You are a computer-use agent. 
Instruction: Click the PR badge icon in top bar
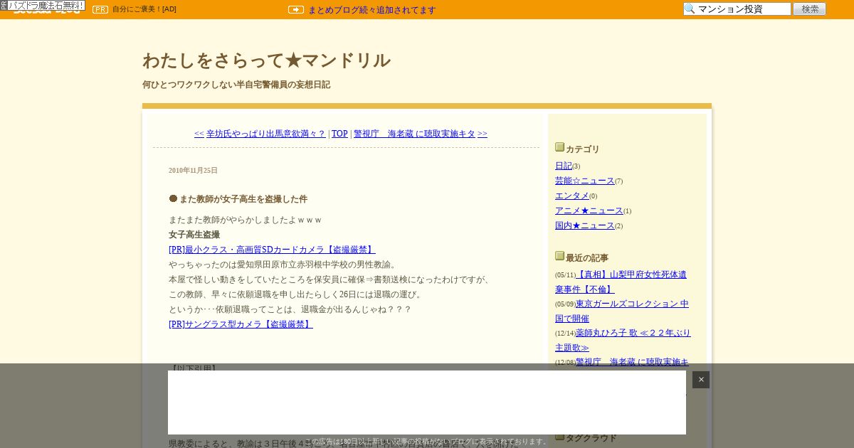[x=100, y=9]
